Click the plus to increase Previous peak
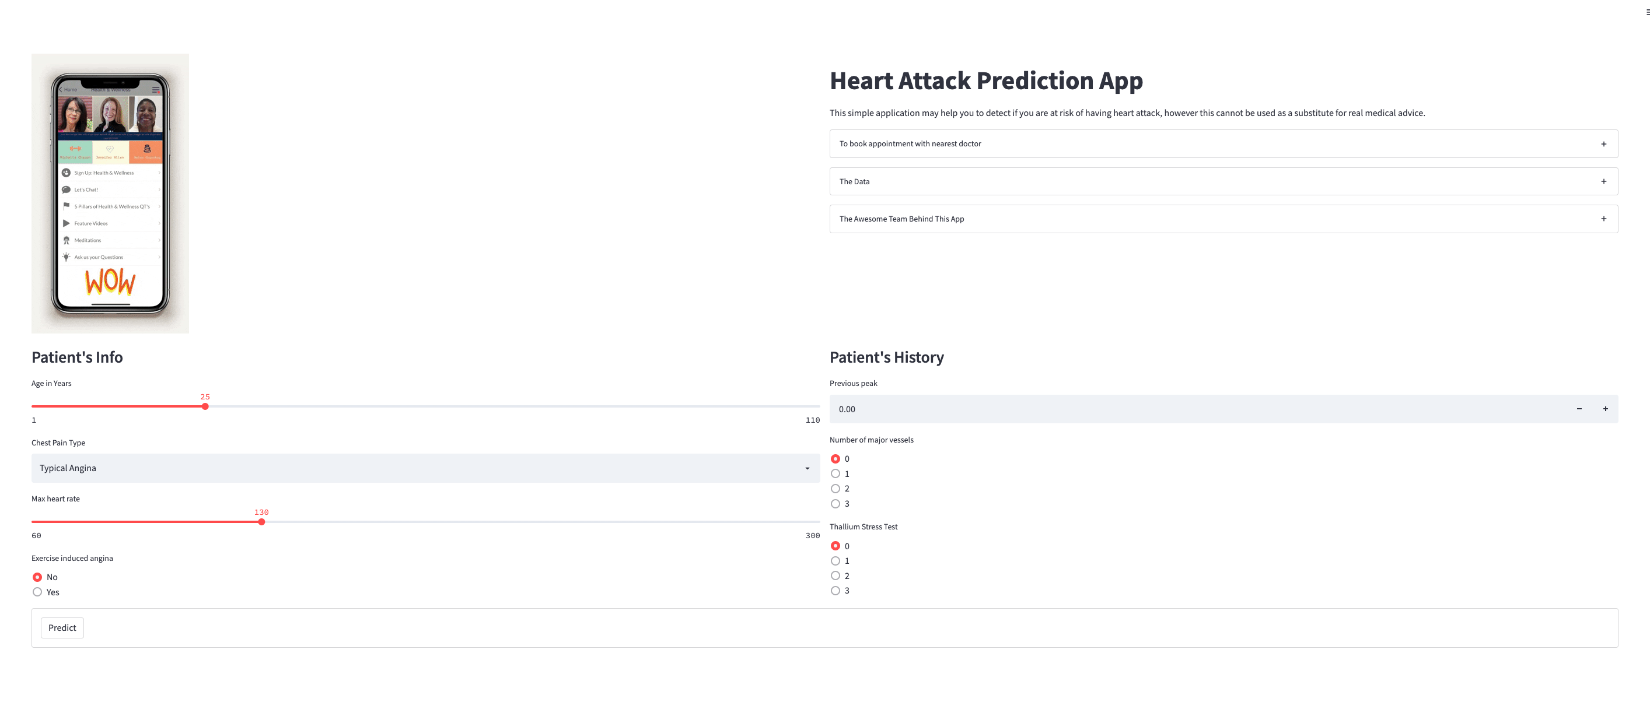This screenshot has height=702, width=1650. 1606,408
